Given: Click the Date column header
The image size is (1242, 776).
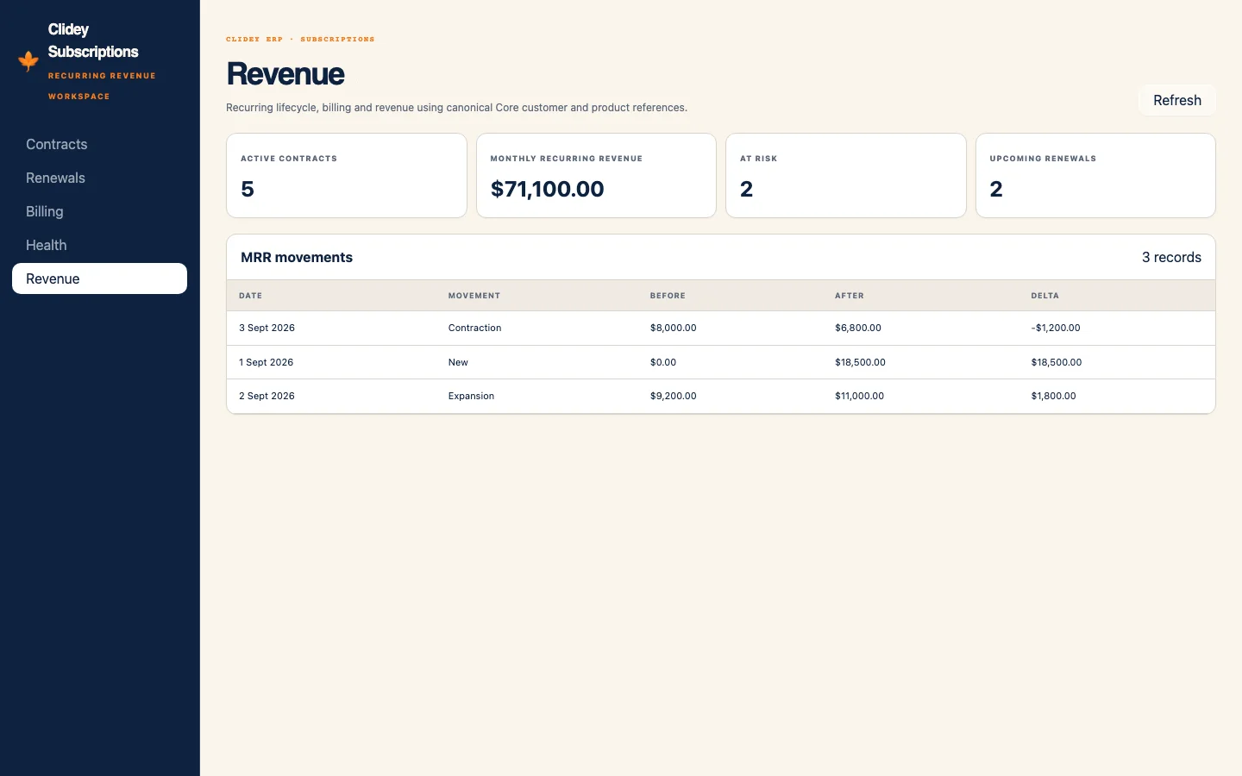Looking at the screenshot, I should [x=250, y=296].
